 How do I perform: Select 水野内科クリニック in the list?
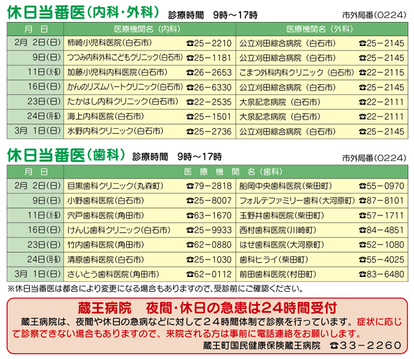(x=113, y=131)
